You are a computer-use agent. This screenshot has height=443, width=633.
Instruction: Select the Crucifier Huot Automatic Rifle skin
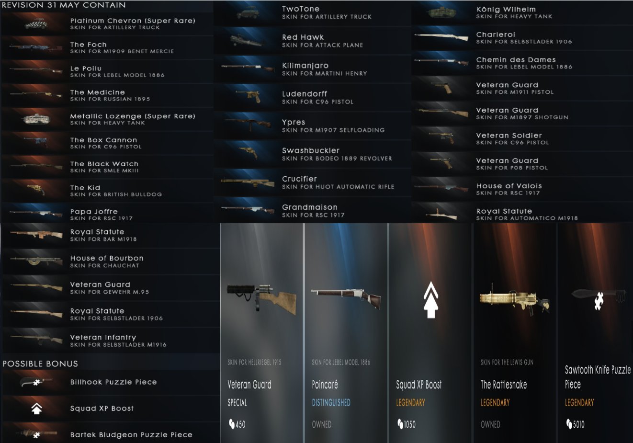(x=312, y=182)
